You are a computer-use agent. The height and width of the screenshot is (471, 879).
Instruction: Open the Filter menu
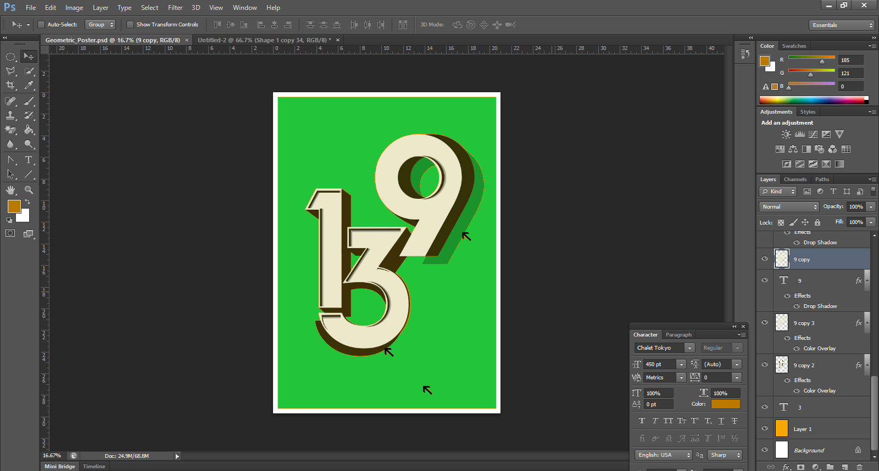click(175, 8)
